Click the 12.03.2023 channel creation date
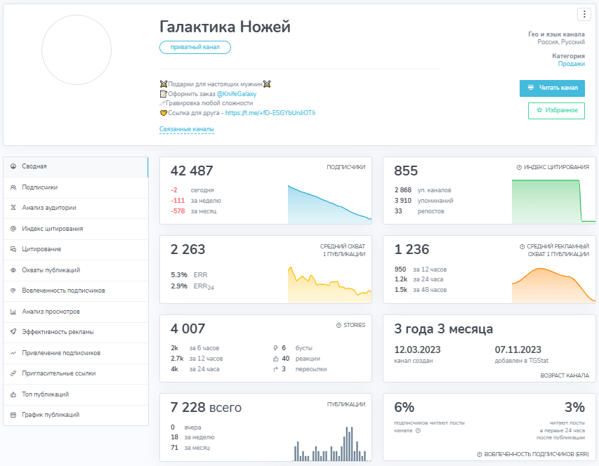Screen dimensions: 599x466 click(417, 349)
